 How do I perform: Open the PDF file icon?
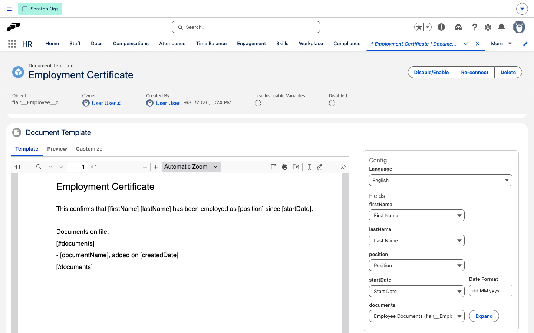pyautogui.click(x=274, y=167)
